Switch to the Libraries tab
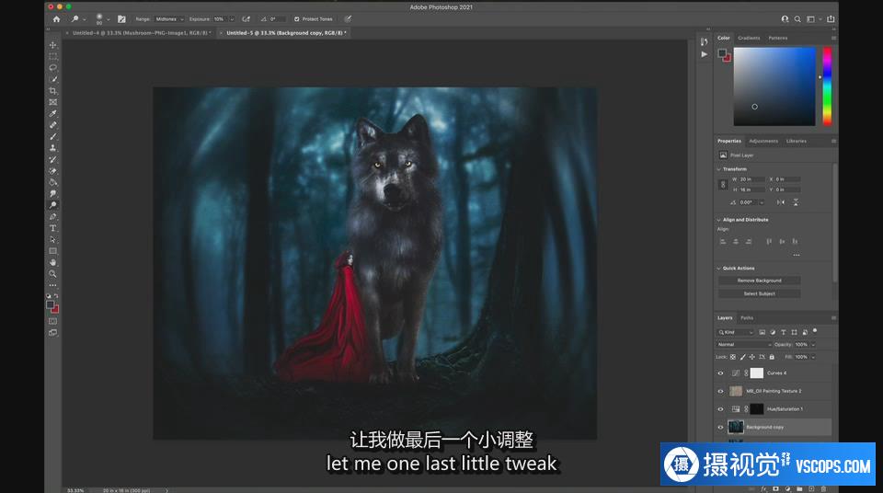This screenshot has height=493, width=883. tap(797, 141)
